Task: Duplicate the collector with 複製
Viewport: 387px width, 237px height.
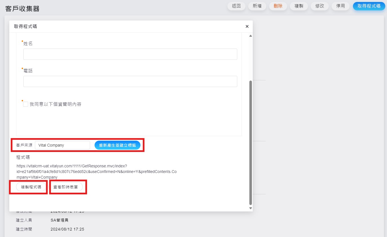Action: [299, 6]
